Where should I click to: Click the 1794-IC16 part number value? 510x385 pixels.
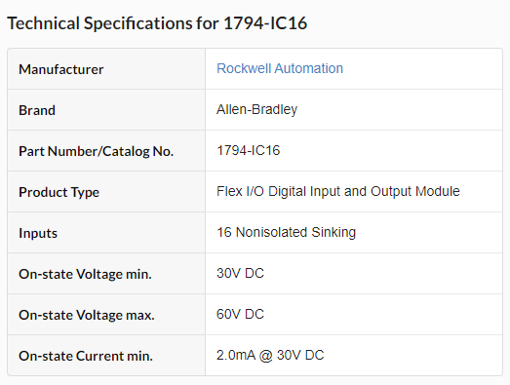pyautogui.click(x=248, y=150)
